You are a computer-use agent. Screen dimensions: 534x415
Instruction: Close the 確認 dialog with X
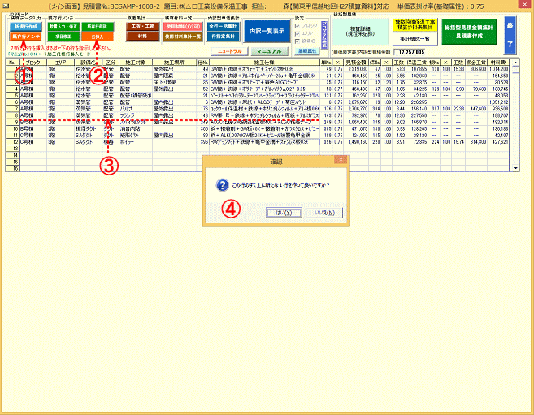(341, 159)
